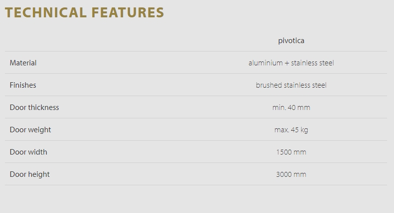Click the Door weight label

click(x=30, y=130)
